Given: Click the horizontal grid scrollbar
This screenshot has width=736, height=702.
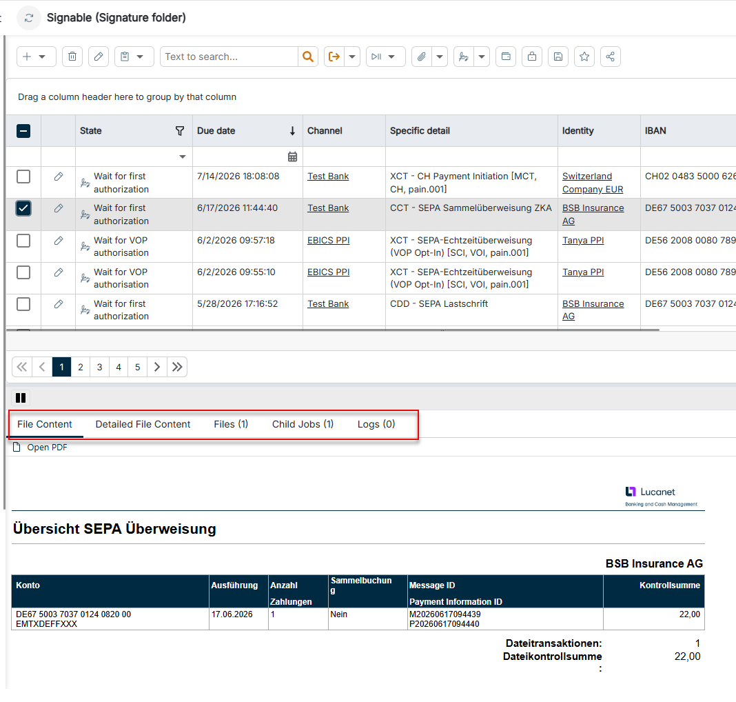Looking at the screenshot, I should 333,330.
